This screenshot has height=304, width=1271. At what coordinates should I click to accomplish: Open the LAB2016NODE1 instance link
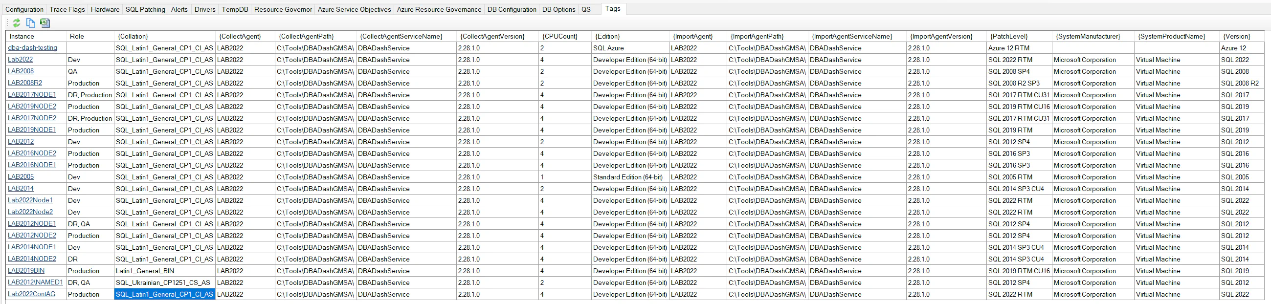coord(32,165)
